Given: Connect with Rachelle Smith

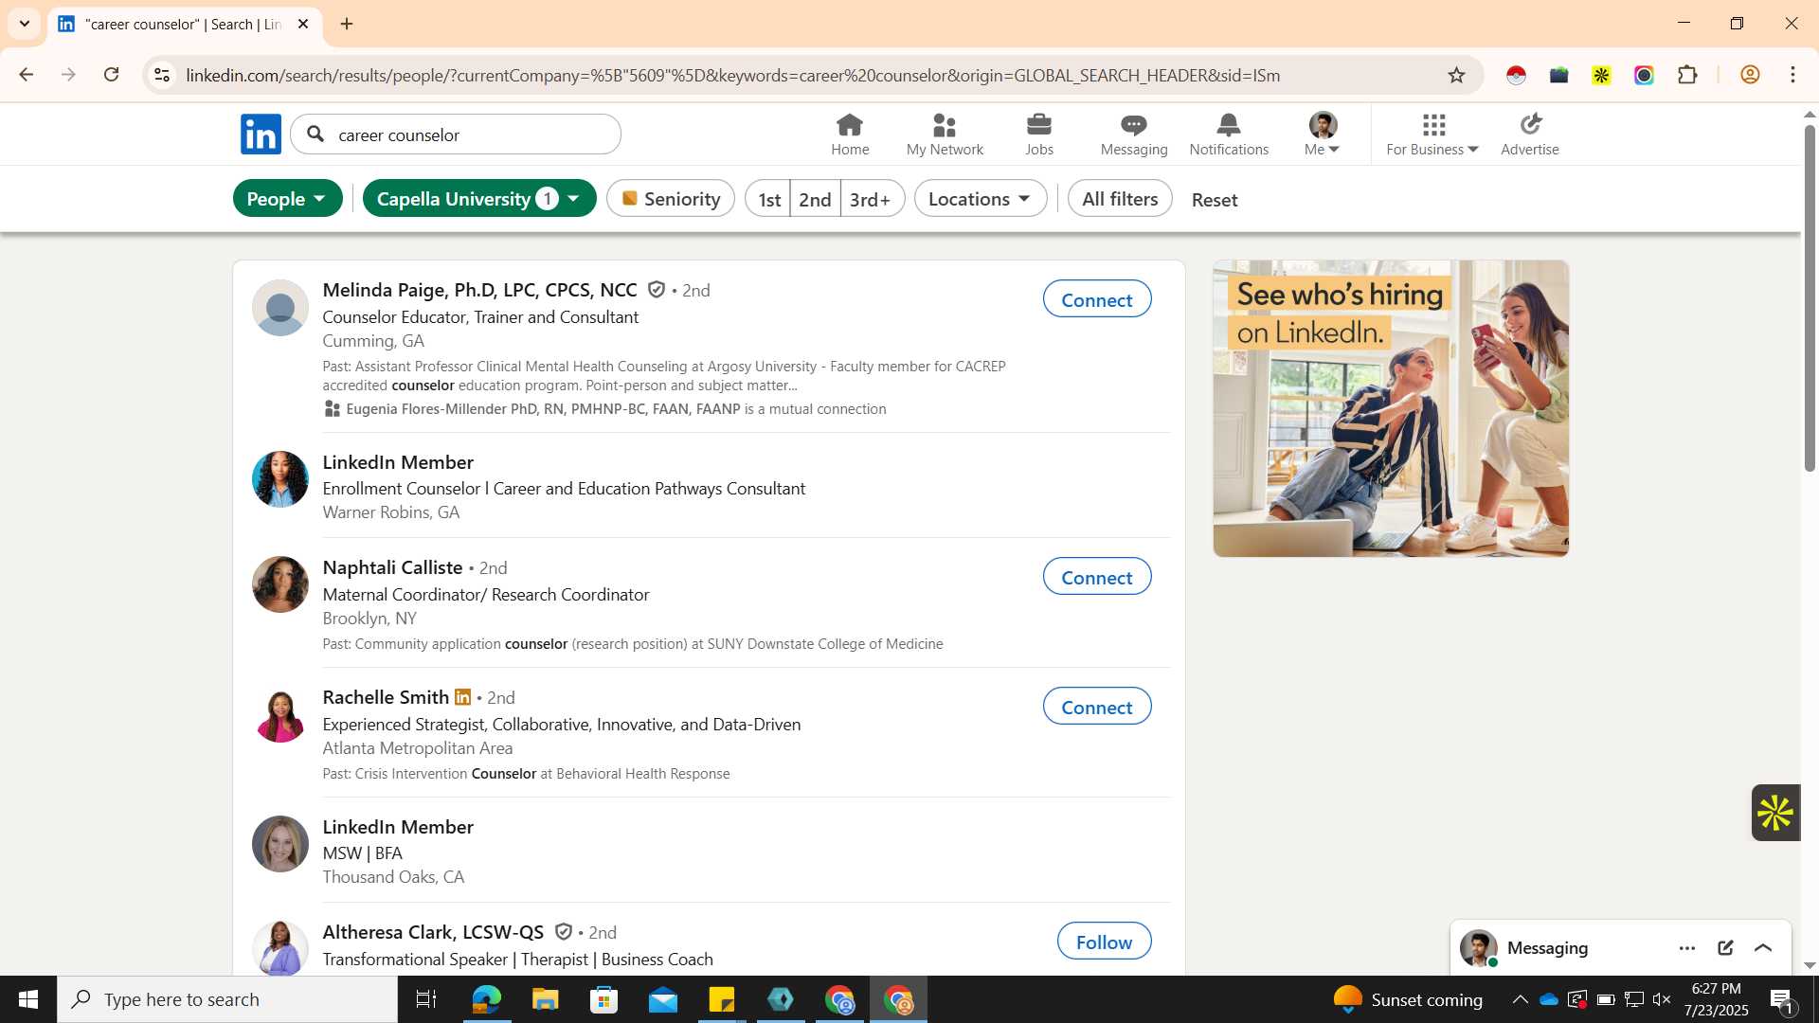Looking at the screenshot, I should [1097, 707].
